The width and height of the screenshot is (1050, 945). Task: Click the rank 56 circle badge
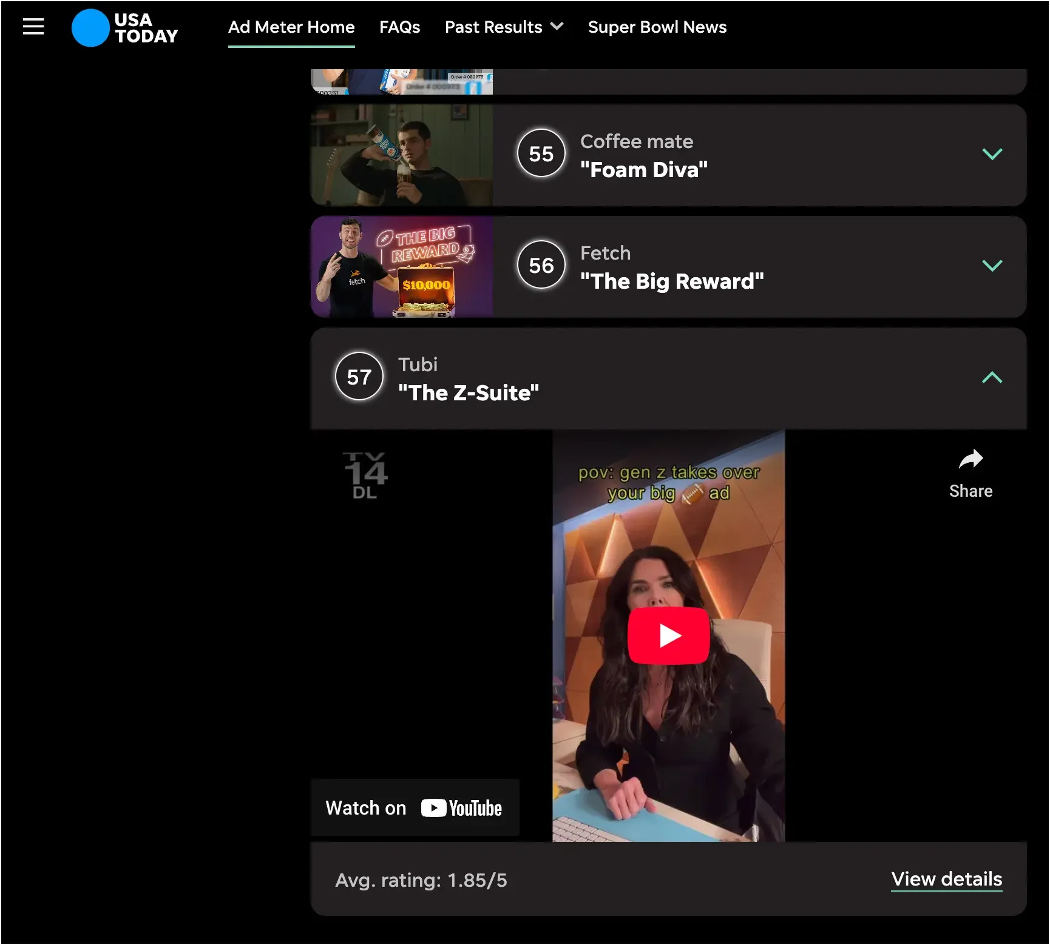(x=541, y=265)
